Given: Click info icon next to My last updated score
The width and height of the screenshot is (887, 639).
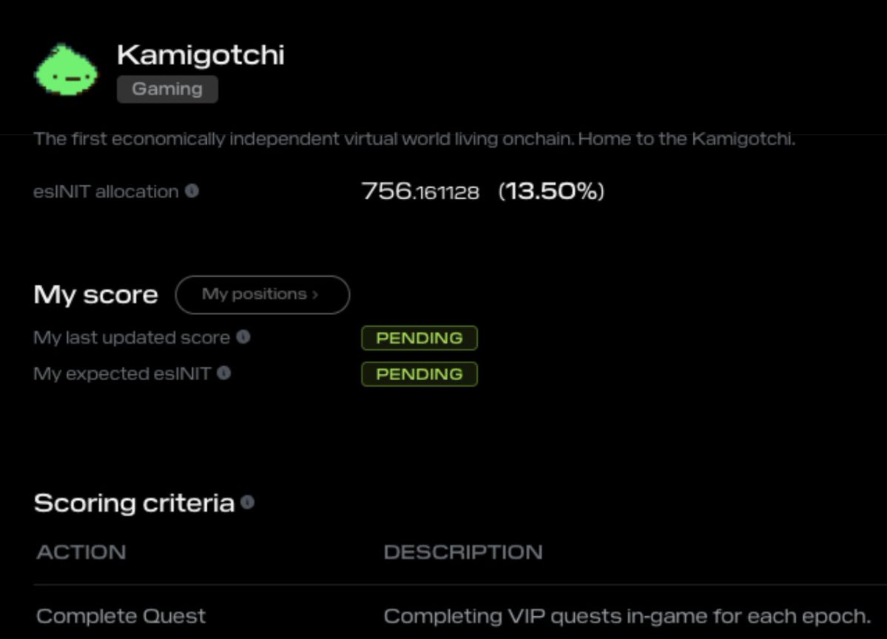Looking at the screenshot, I should click(243, 337).
